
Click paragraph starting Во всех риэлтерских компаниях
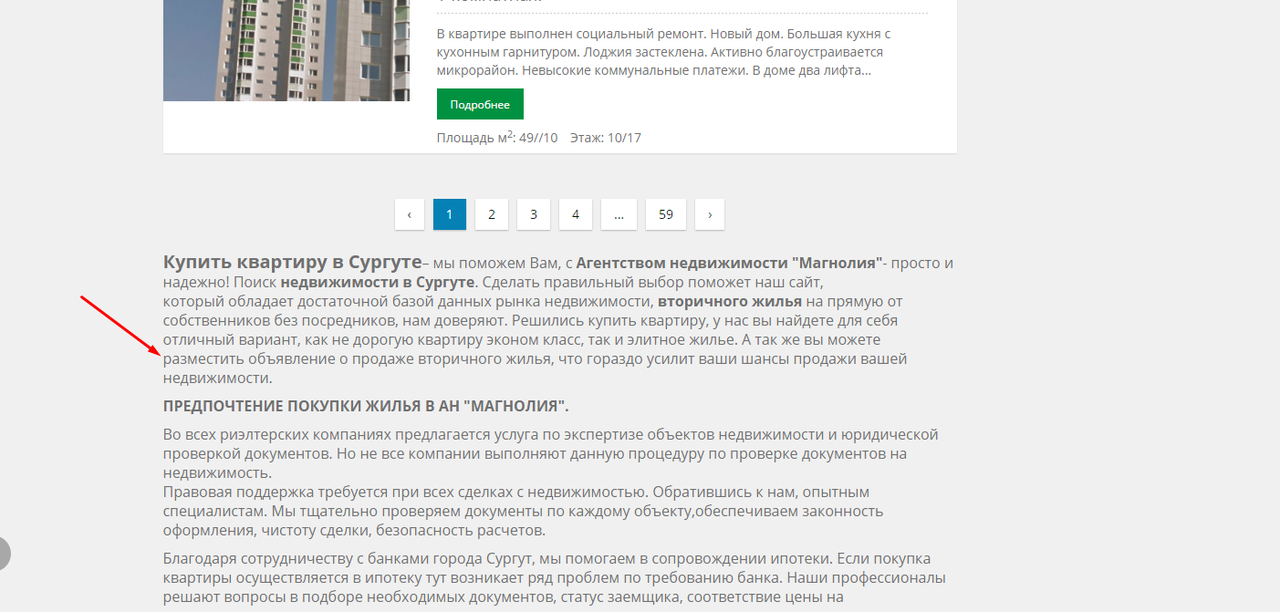tap(551, 453)
